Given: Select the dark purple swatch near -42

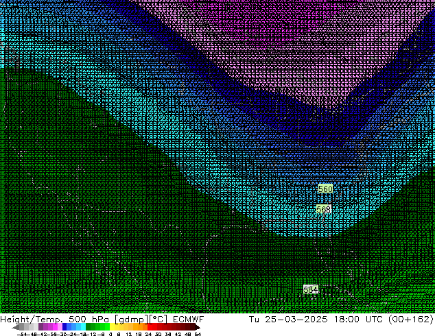Looking at the screenshot, I should [40, 327].
